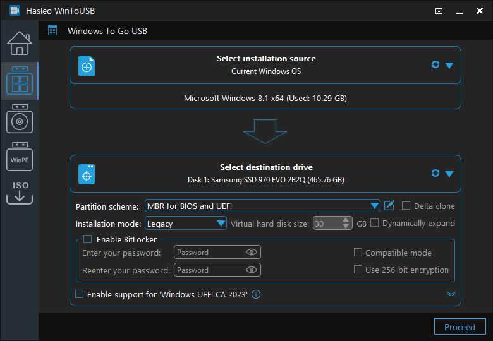Expand more options with double chevron
The width and height of the screenshot is (493, 341).
coord(451,294)
